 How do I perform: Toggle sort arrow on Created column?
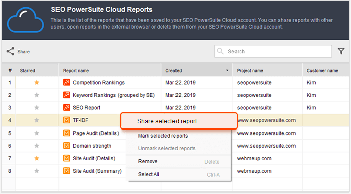click(227, 70)
